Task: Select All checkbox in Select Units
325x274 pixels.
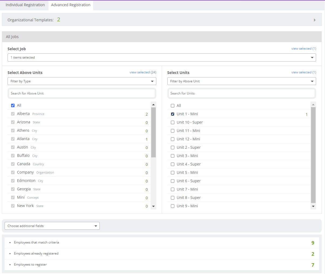Action: pos(173,106)
